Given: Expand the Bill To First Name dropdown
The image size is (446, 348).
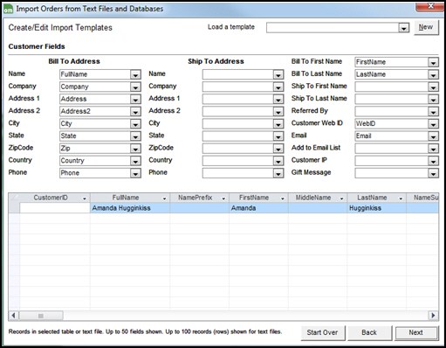Looking at the screenshot, I should [x=433, y=62].
